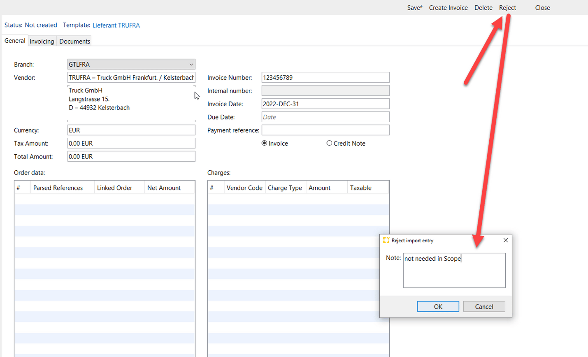Click Delete in the top toolbar
The image size is (588, 357).
(x=483, y=8)
